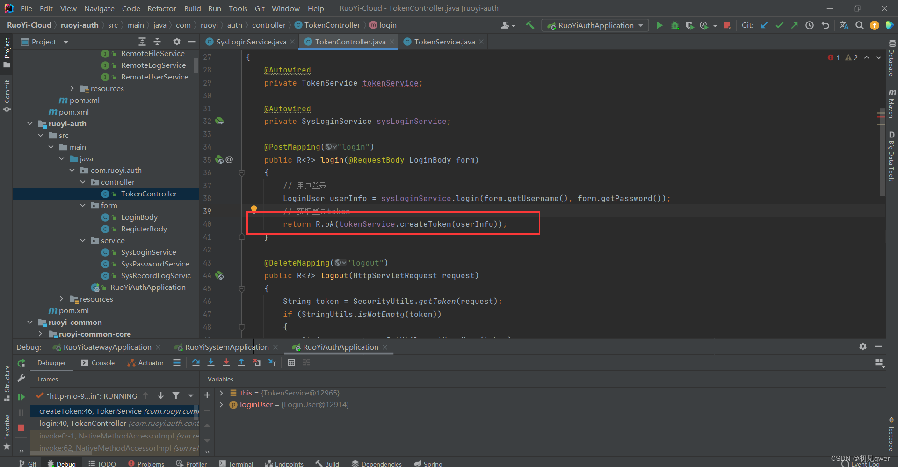
Task: Open the Terminal tool window
Action: pyautogui.click(x=236, y=463)
